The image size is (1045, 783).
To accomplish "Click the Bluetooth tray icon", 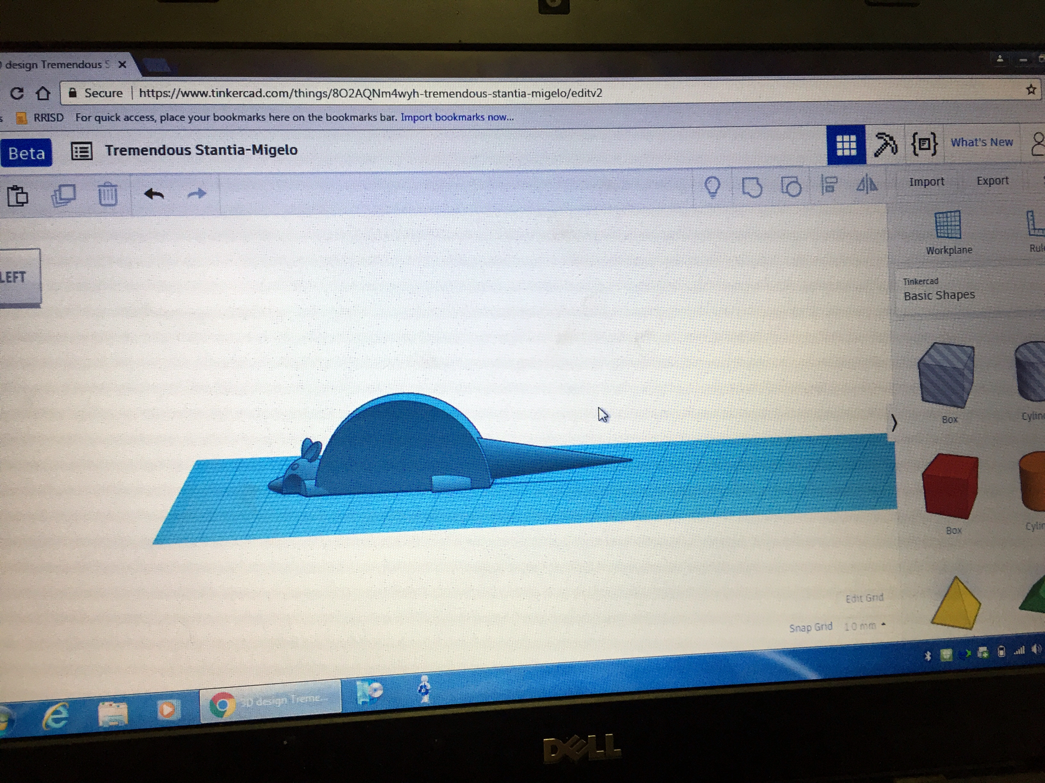I will pyautogui.click(x=927, y=656).
